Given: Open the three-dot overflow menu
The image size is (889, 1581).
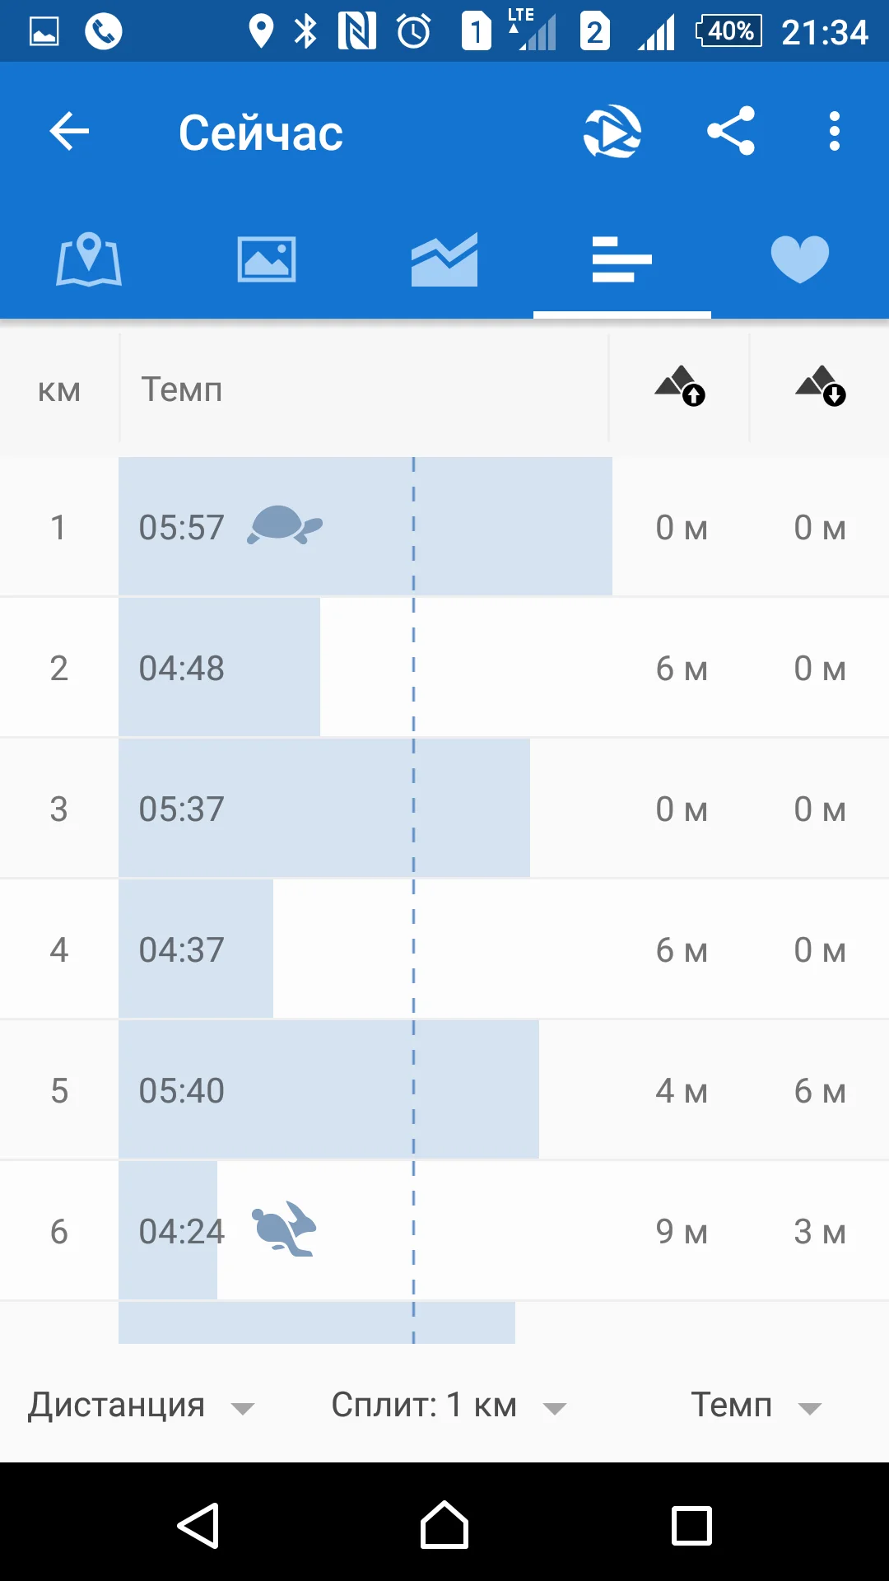Looking at the screenshot, I should point(834,132).
